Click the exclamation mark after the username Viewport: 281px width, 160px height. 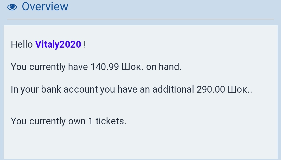(85, 44)
